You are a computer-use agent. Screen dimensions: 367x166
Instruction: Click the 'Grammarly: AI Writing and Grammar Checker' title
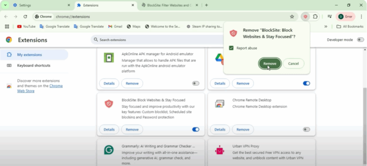coord(158,146)
